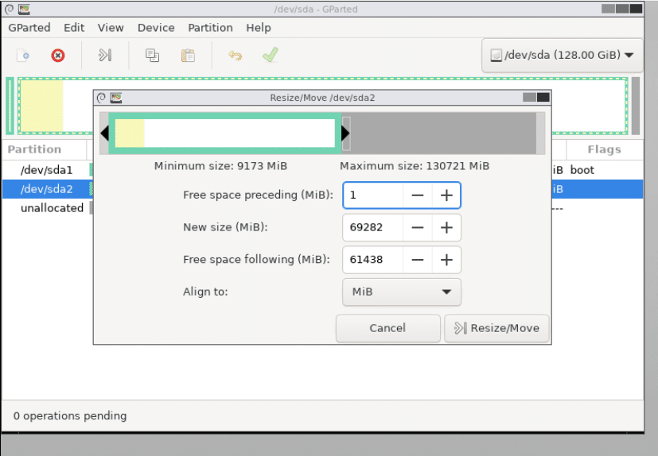Open the GParted menu
Screen dimensions: 658x456
coord(29,28)
